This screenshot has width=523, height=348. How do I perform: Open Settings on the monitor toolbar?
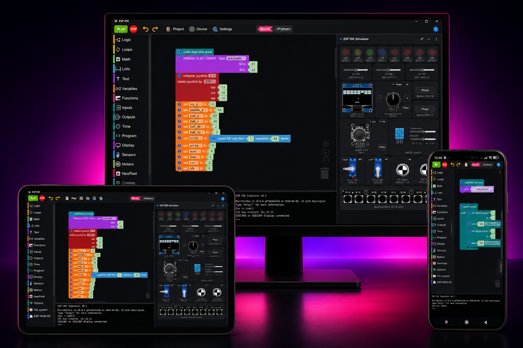222,29
